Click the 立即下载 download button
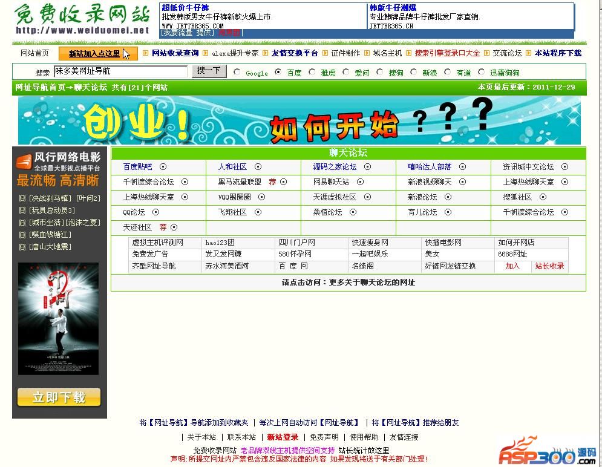This screenshot has height=467, width=602. click(59, 397)
